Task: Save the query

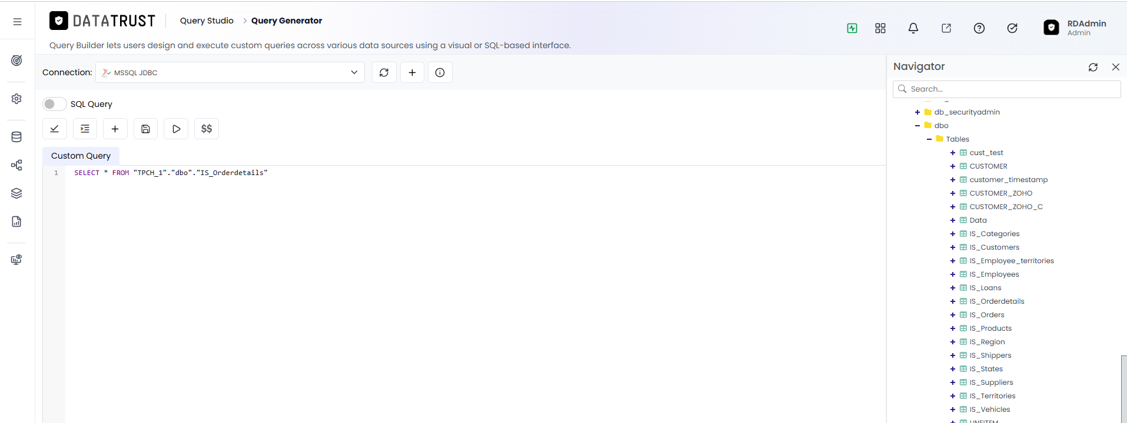Action: click(146, 129)
